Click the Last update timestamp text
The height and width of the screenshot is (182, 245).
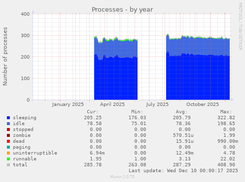(x=183, y=171)
